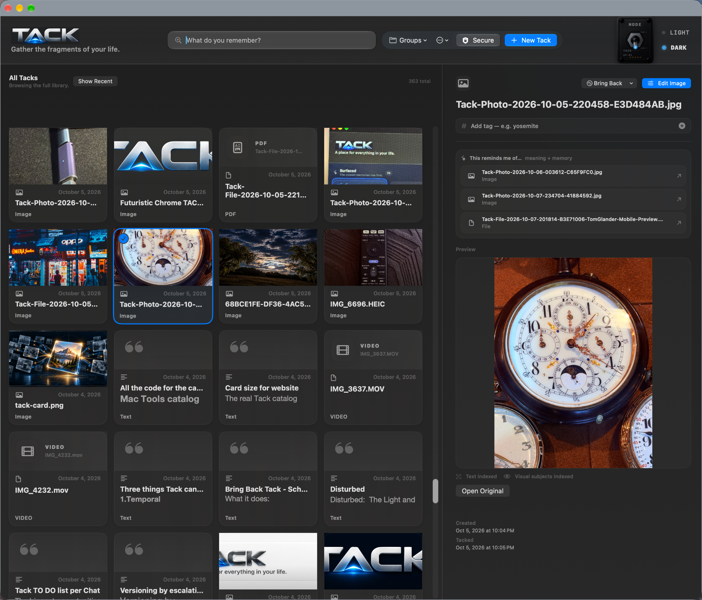Select the neon street Tack-File image card

point(58,276)
